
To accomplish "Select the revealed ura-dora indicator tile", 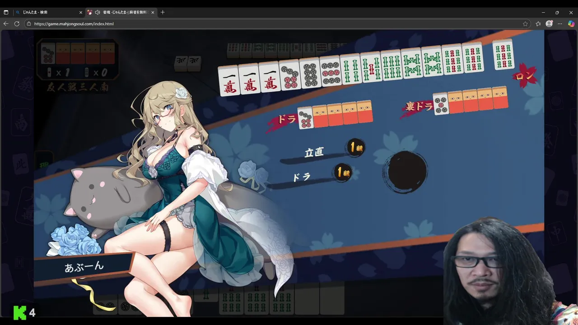I will click(441, 103).
